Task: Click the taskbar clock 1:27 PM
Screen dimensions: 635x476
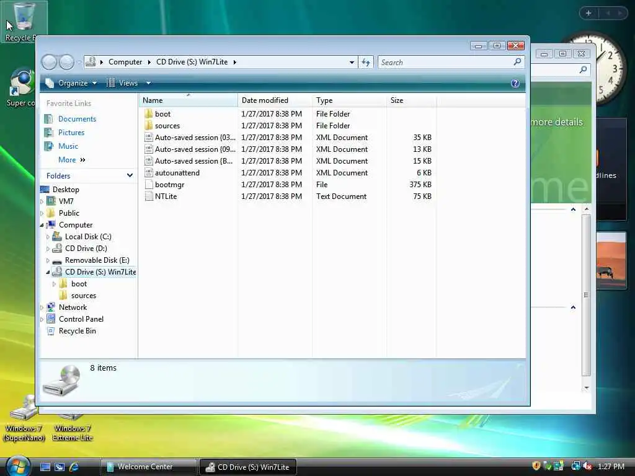Action: pyautogui.click(x=611, y=467)
